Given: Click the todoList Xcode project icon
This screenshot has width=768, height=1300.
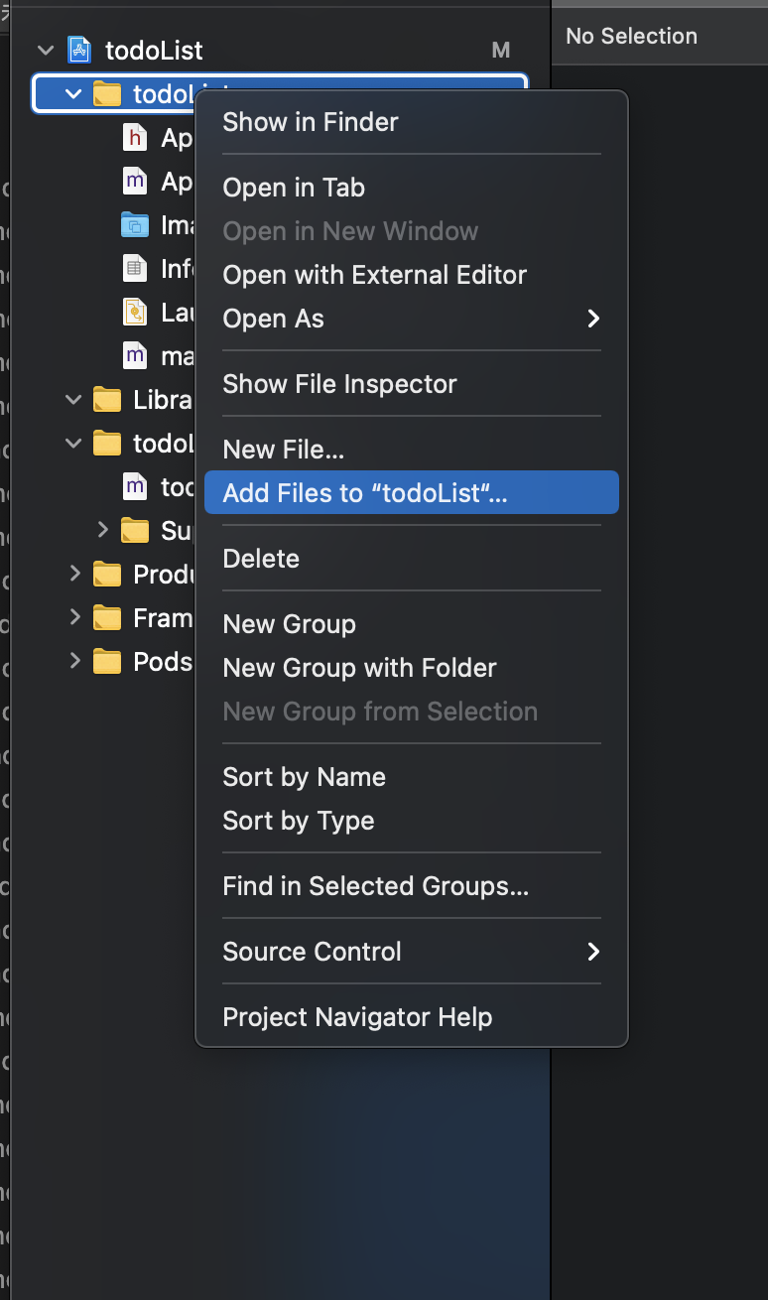Looking at the screenshot, I should click(x=79, y=50).
